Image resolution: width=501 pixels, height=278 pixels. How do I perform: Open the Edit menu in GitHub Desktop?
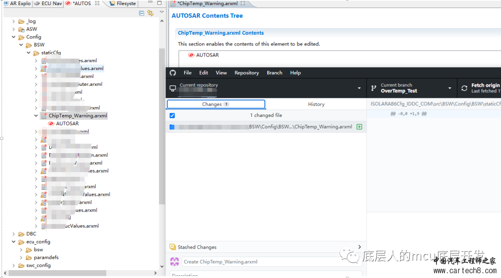coord(204,73)
